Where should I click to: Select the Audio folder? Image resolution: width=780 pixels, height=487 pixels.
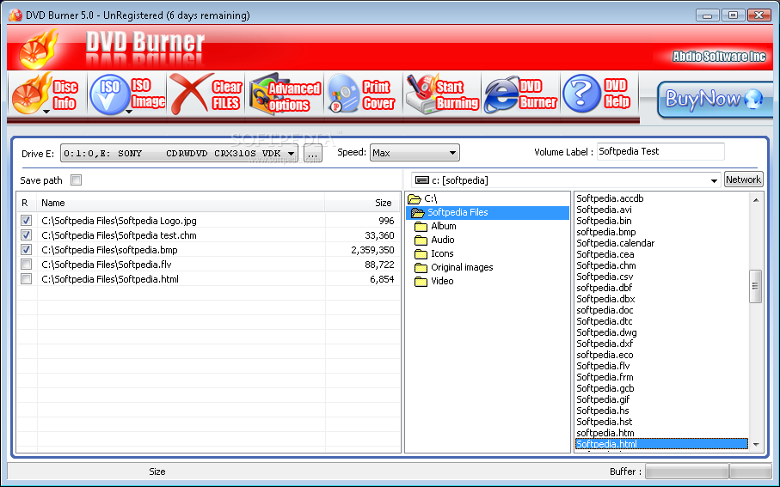coord(435,240)
